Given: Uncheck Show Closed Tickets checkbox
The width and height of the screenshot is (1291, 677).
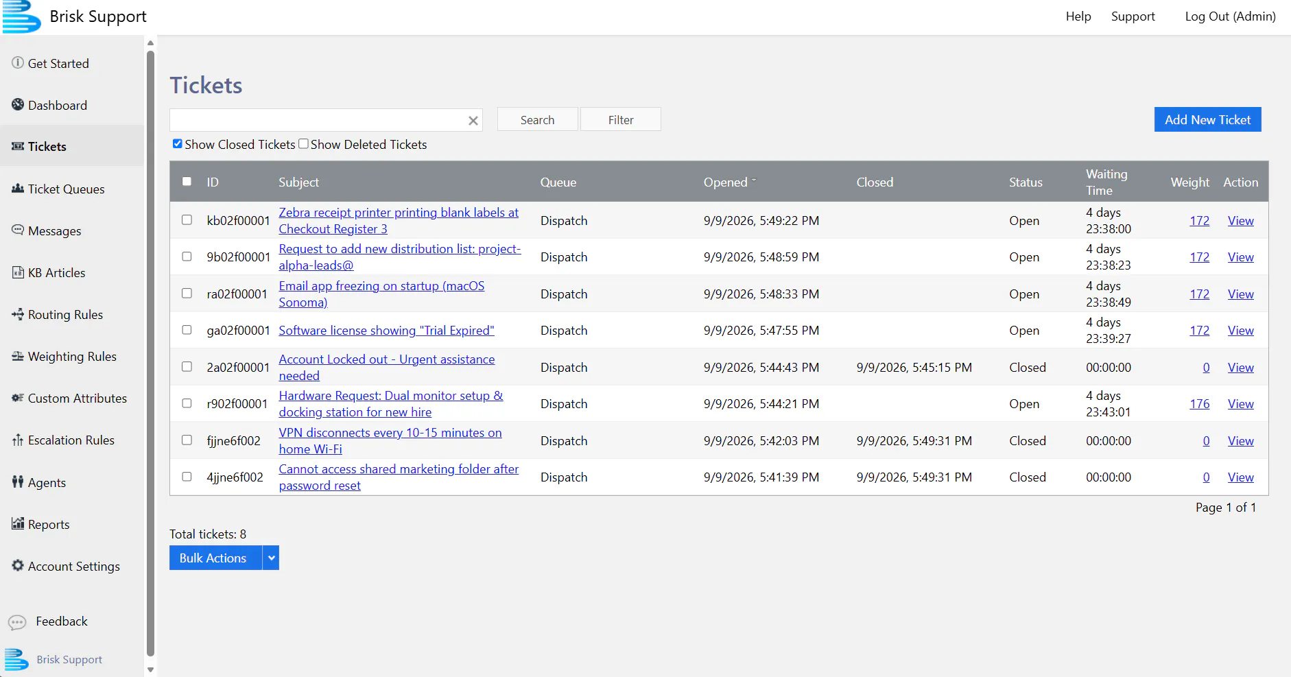Looking at the screenshot, I should [x=178, y=144].
